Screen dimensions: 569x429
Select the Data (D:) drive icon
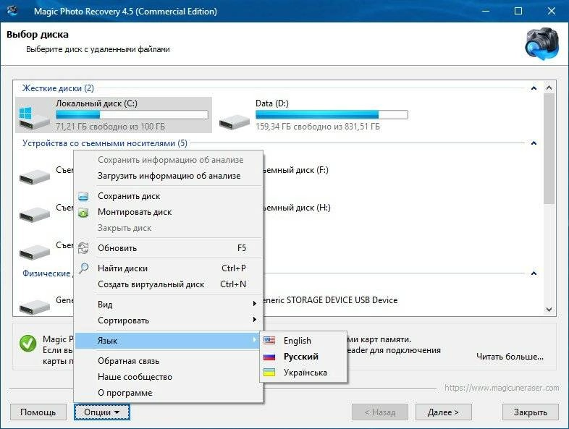coord(234,122)
